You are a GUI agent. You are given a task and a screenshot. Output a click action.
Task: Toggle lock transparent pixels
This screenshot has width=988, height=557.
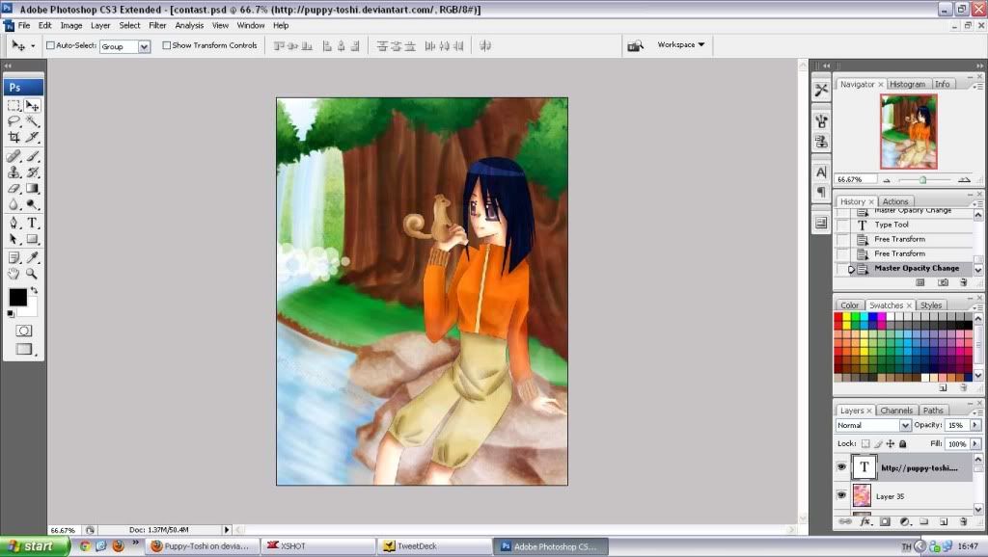(x=865, y=443)
